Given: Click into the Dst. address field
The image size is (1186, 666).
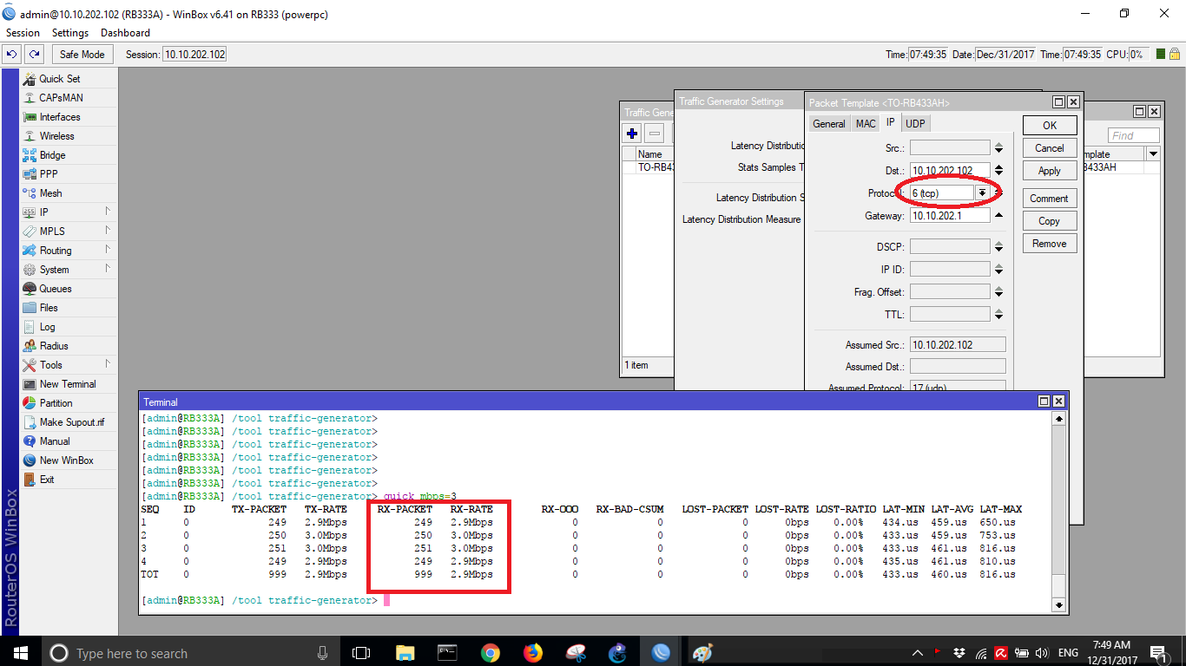Looking at the screenshot, I should (x=949, y=171).
